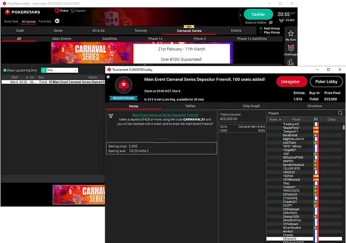Image resolution: width=346 pixels, height=243 pixels.
Task: Select the Phase 2 sub-tab
Action: 200,39
